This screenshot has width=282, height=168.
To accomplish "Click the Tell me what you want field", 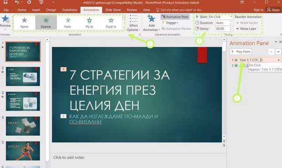I will (179, 10).
